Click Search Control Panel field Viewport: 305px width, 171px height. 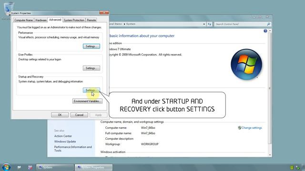241,24
